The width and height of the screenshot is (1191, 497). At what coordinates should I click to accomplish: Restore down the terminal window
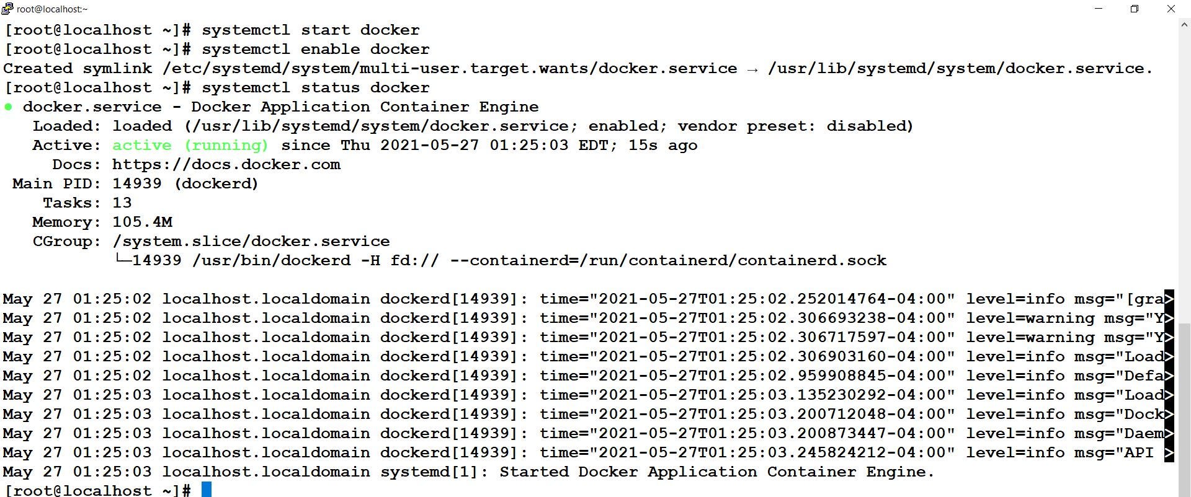(1135, 9)
